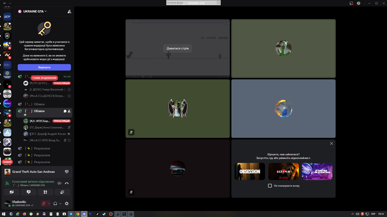The image size is (387, 217).
Task: Open the blue triangle logo server icon
Action: tap(7, 133)
